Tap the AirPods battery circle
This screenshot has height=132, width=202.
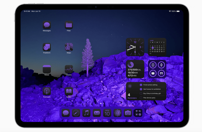pyautogui.click(x=161, y=73)
